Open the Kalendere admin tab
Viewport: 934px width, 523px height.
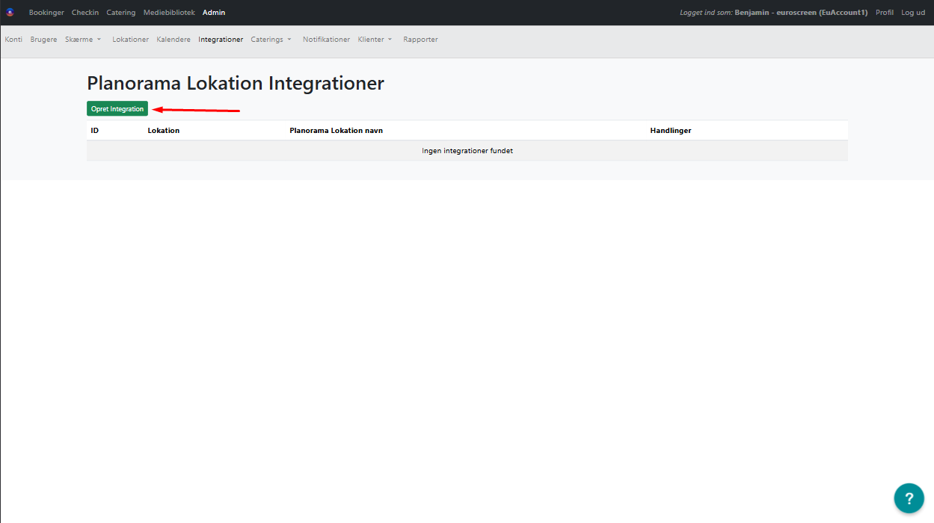tap(173, 40)
